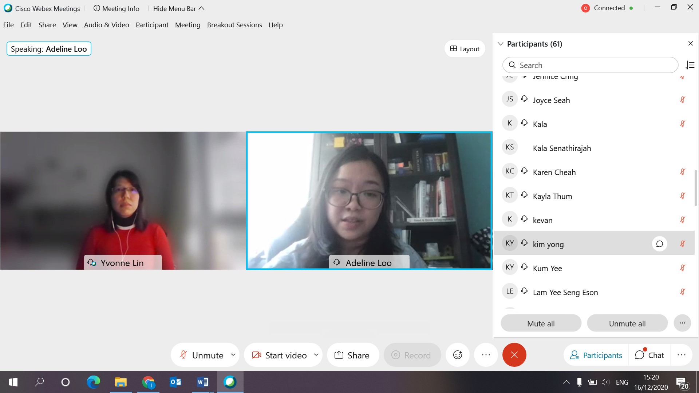Toggle Lam Yee Seng Eson's muted microphone icon

click(683, 292)
